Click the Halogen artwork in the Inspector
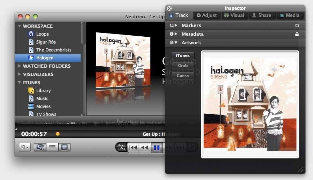Image resolution: width=313 pixels, height=180 pixels. (x=250, y=104)
